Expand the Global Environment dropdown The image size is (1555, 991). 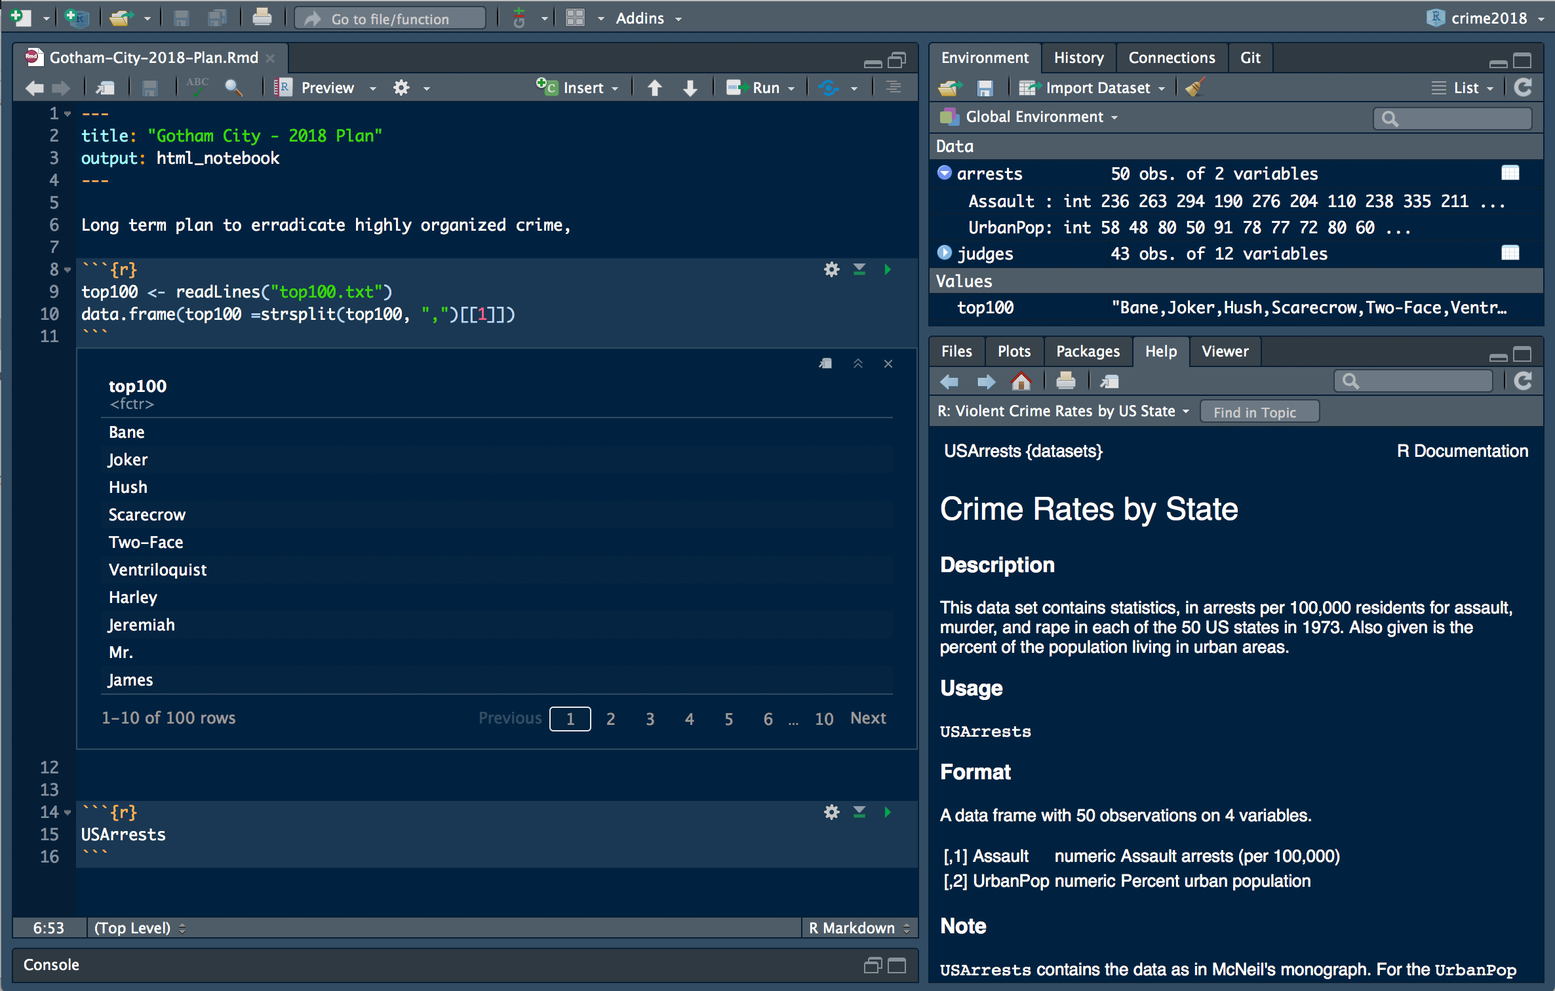[x=1038, y=115]
